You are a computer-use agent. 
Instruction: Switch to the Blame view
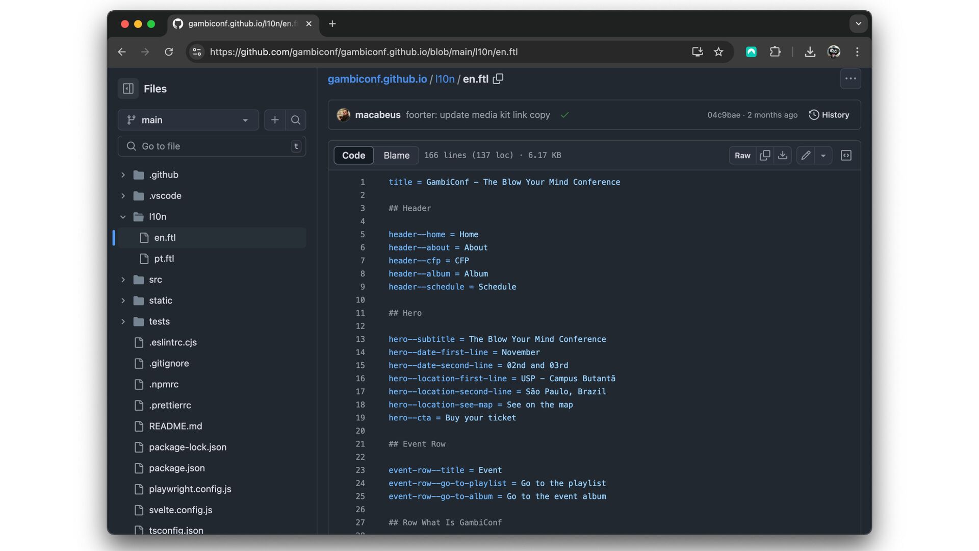click(396, 155)
